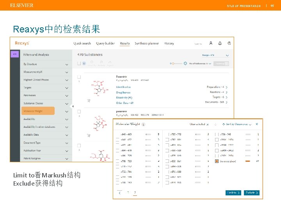
Task: Check the >2400 - 2412 weight range box
Action: click(217, 150)
